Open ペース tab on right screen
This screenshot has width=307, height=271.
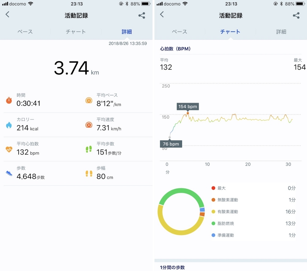click(180, 31)
